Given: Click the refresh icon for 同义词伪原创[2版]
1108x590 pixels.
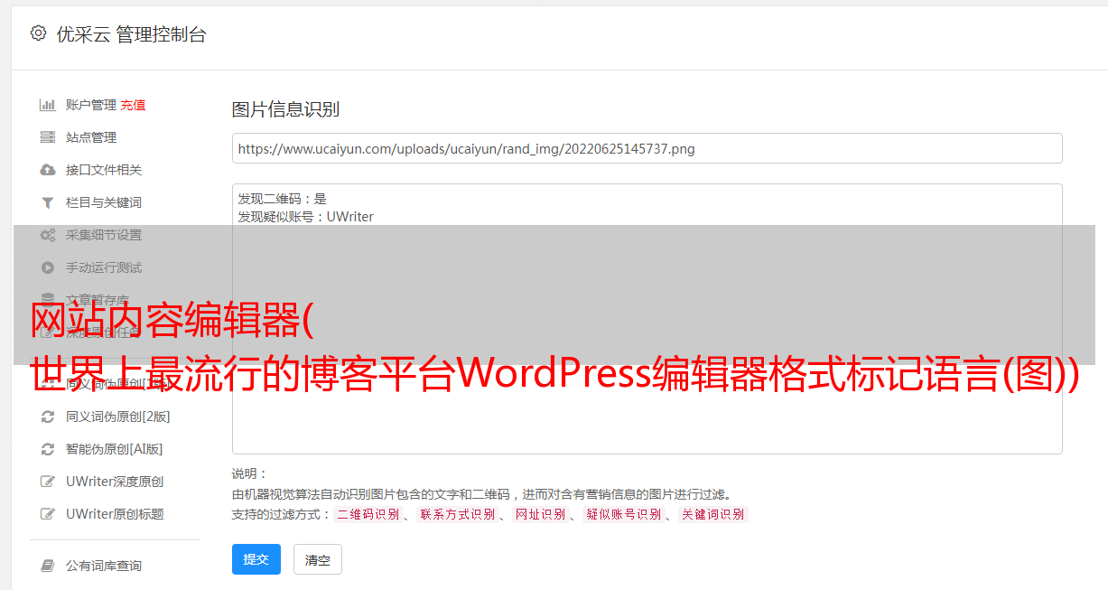Looking at the screenshot, I should tap(48, 417).
